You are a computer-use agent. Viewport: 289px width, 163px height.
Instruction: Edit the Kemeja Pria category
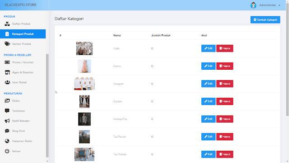pos(208,119)
